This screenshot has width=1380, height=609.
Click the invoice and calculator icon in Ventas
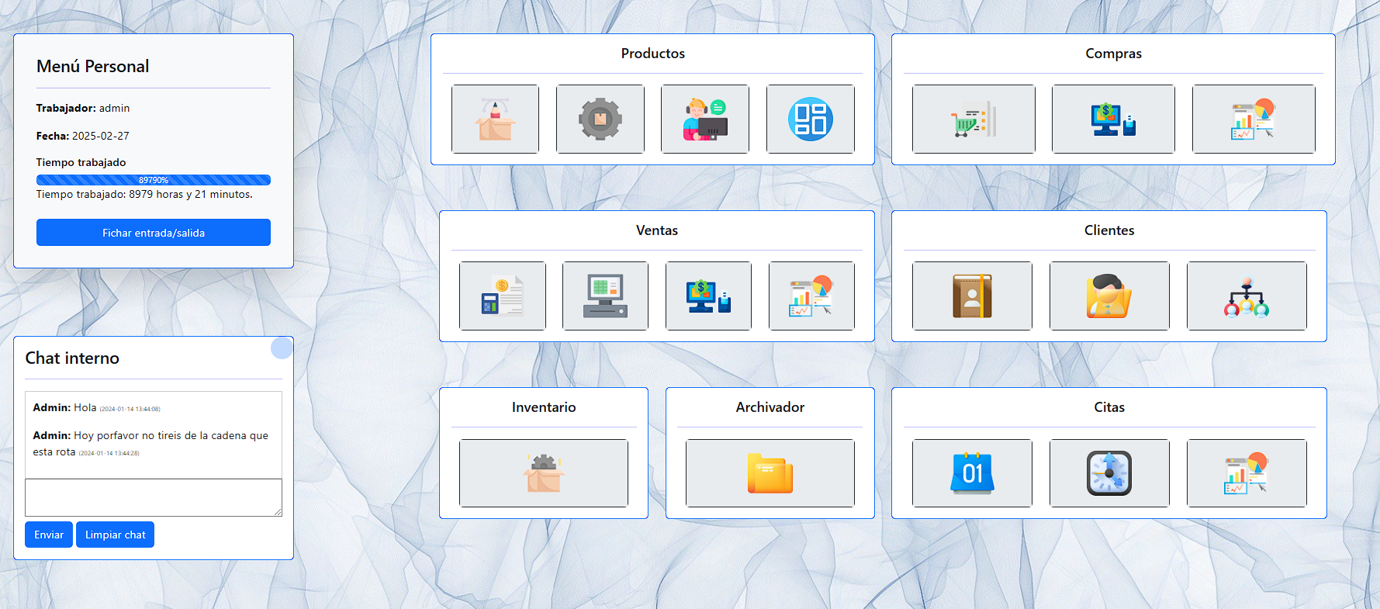click(502, 296)
